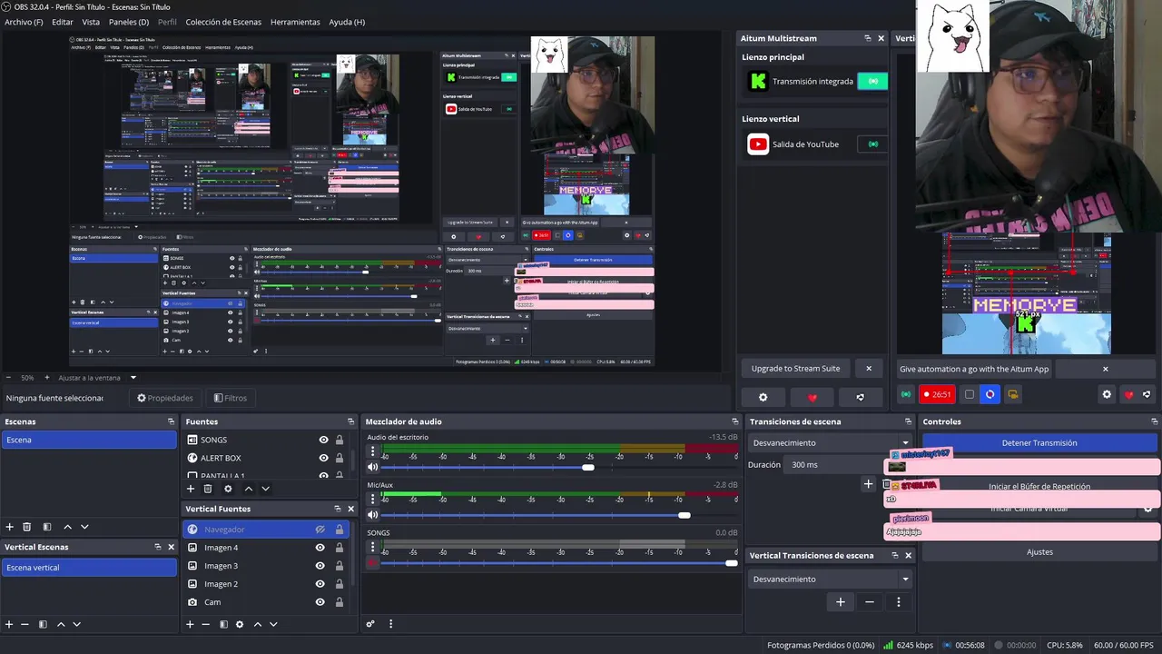Unmute the SONGS audio channel

pyautogui.click(x=372, y=563)
